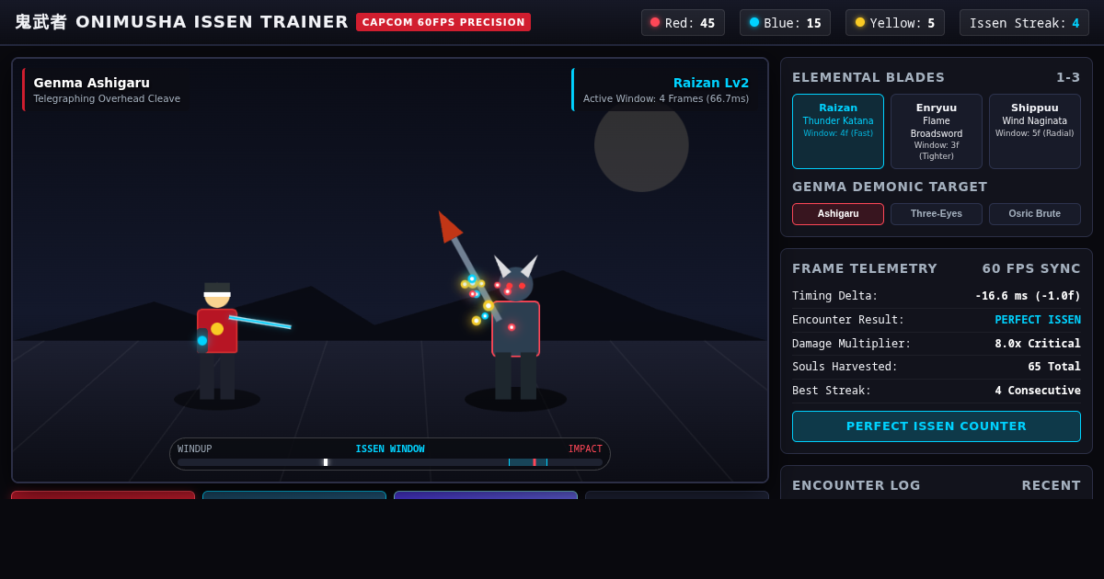The image size is (1104, 579).
Task: Click the blue soul orb counter icon
Action: click(x=754, y=23)
